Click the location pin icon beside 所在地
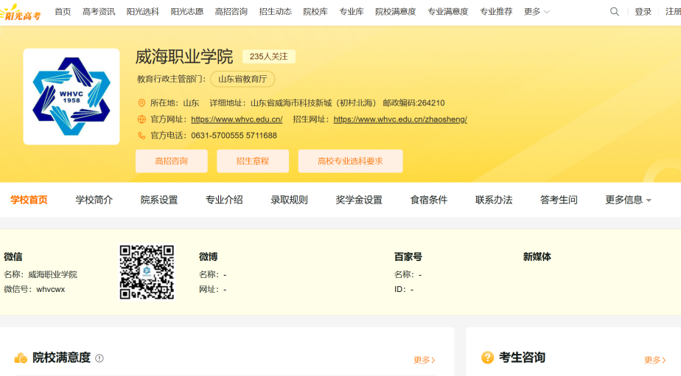681x376 pixels. click(142, 103)
